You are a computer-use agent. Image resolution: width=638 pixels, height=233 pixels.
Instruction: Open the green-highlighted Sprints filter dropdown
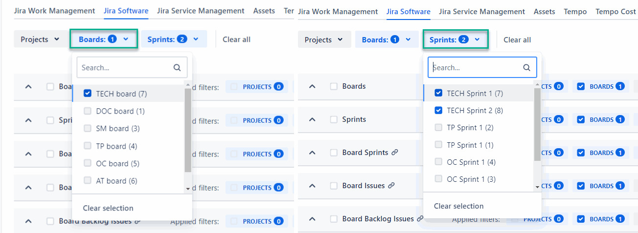[455, 40]
